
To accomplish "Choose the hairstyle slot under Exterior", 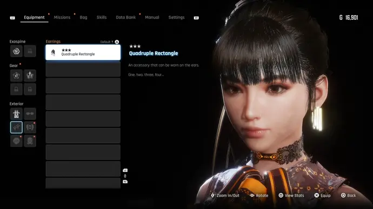I will coord(16,141).
